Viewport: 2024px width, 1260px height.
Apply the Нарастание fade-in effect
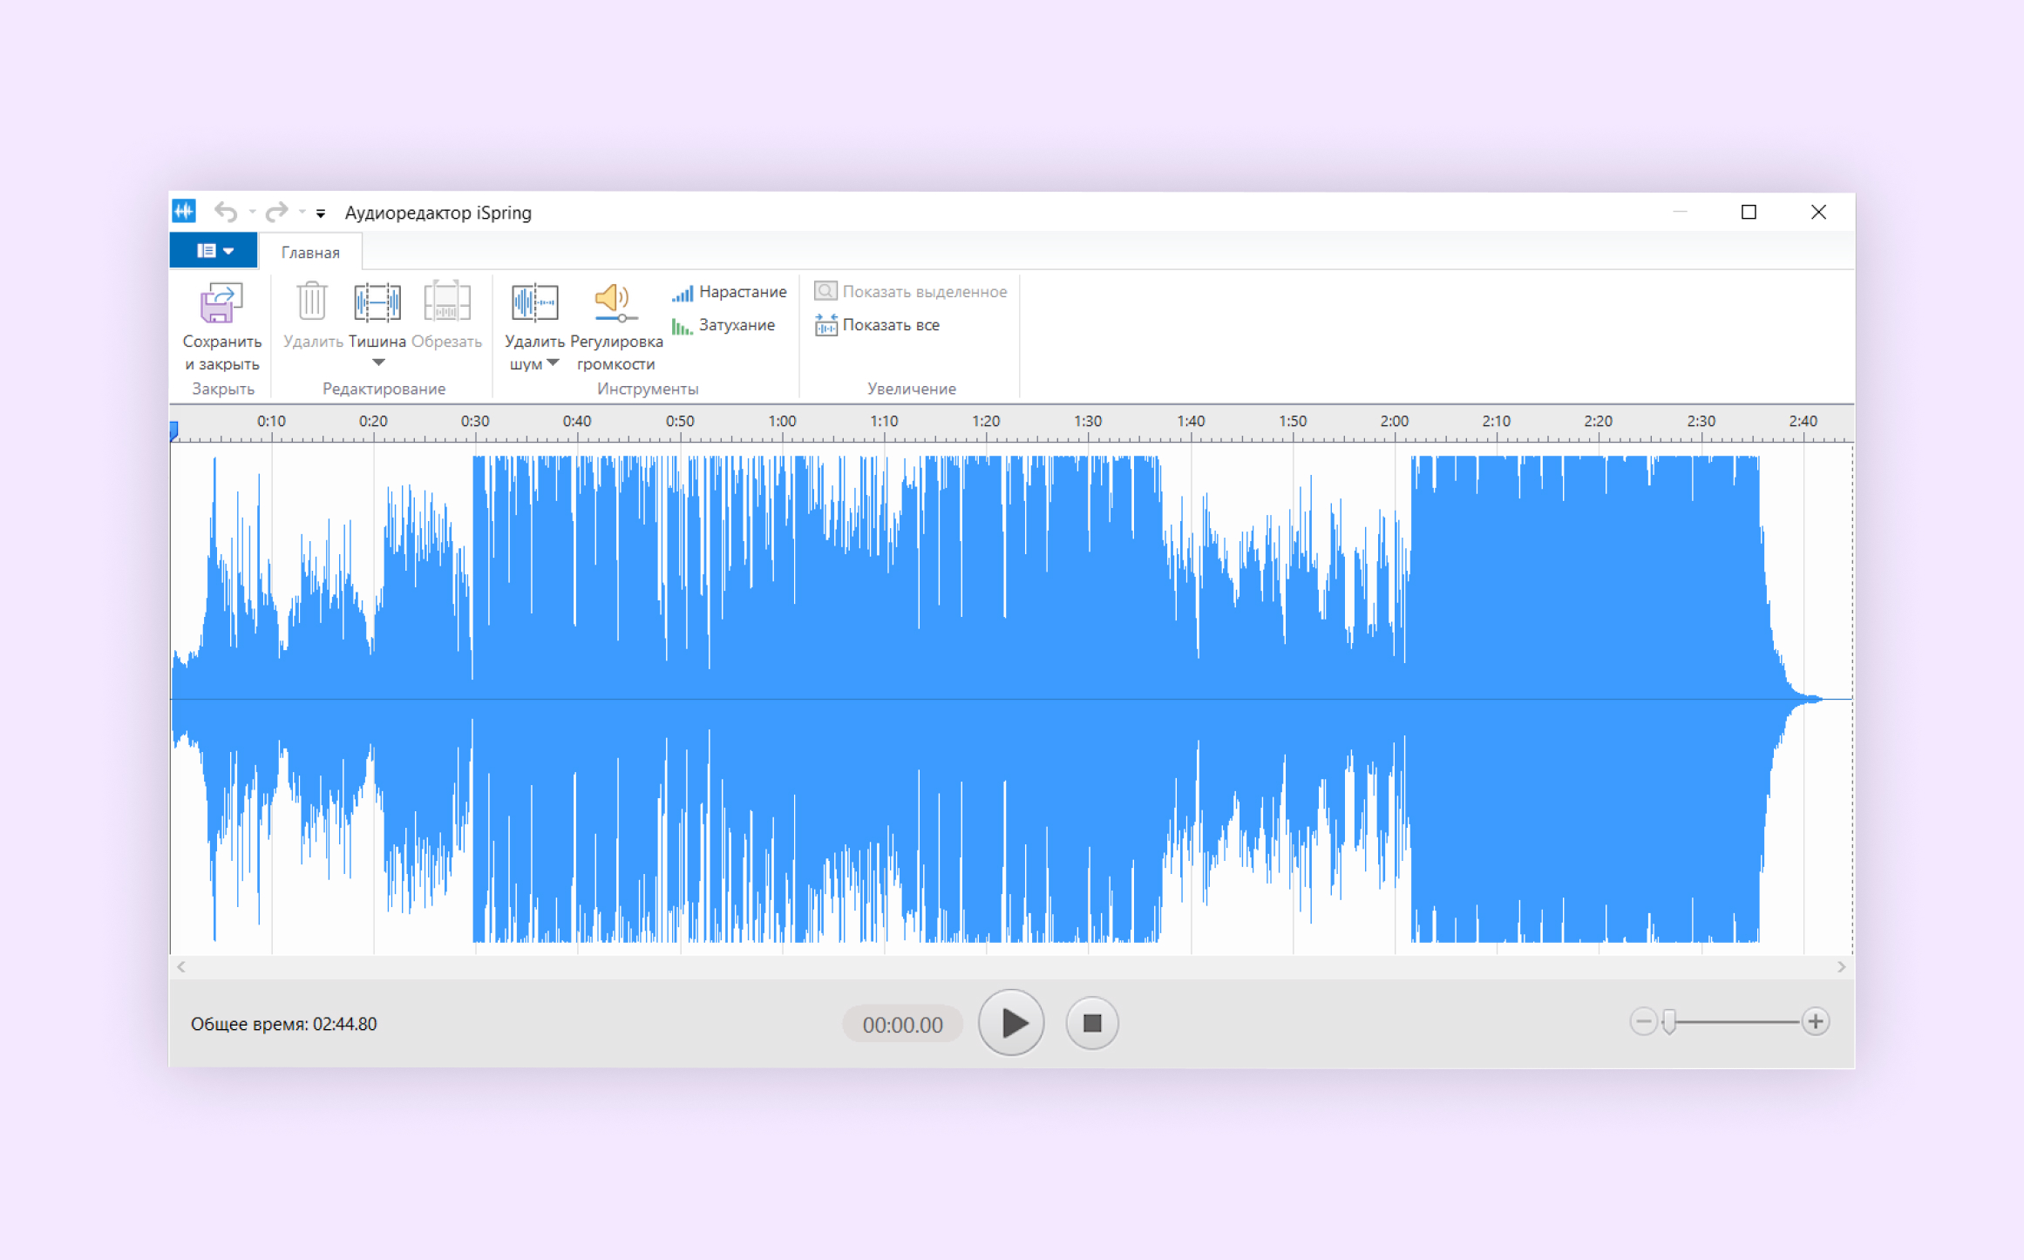tap(729, 292)
